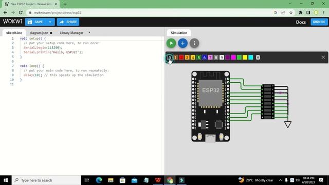Choose green wire color swatch 5

(199, 58)
